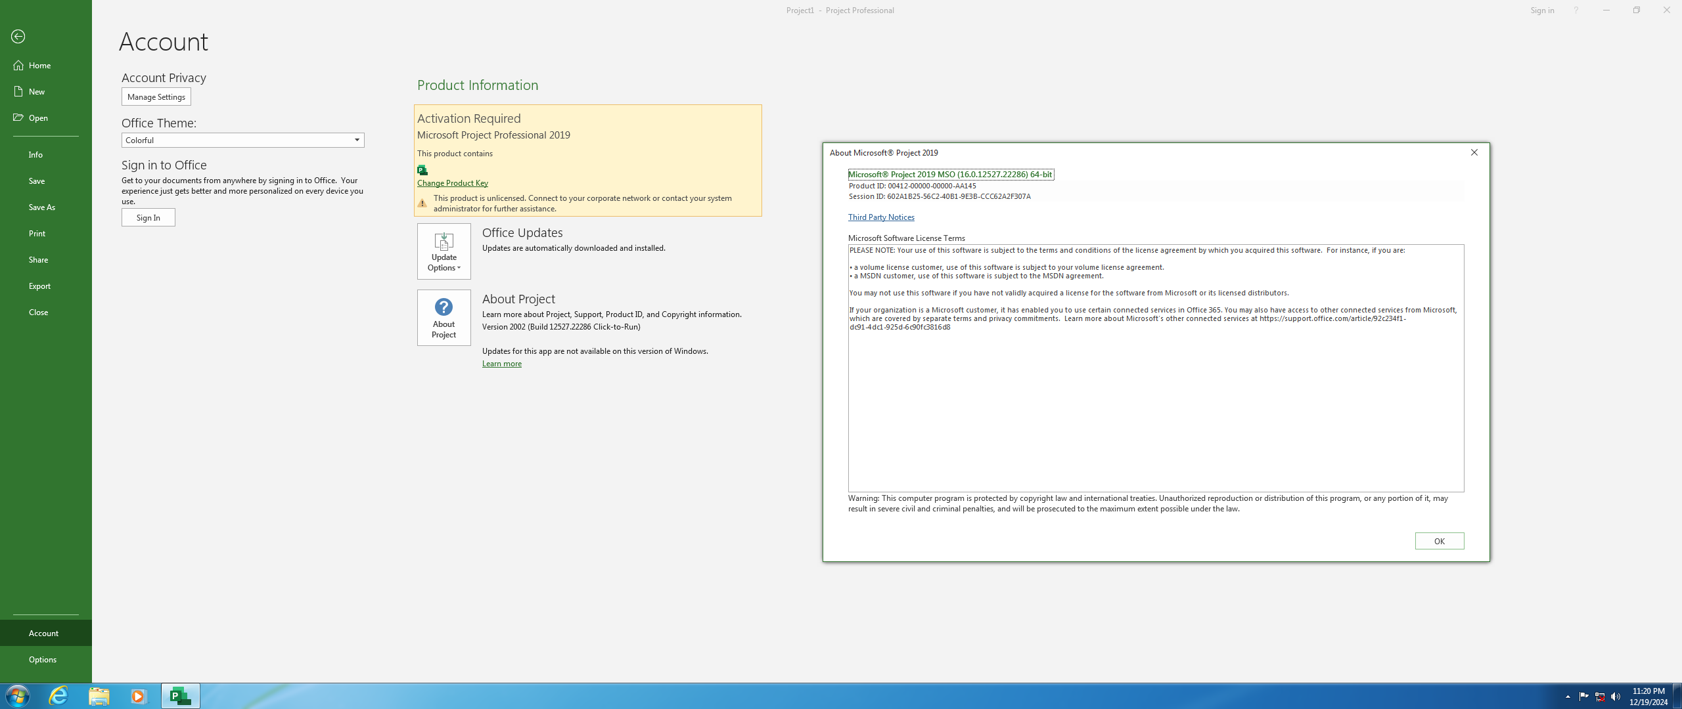Click OK in the About dialog
Screen dimensions: 1682x709
(x=1440, y=541)
